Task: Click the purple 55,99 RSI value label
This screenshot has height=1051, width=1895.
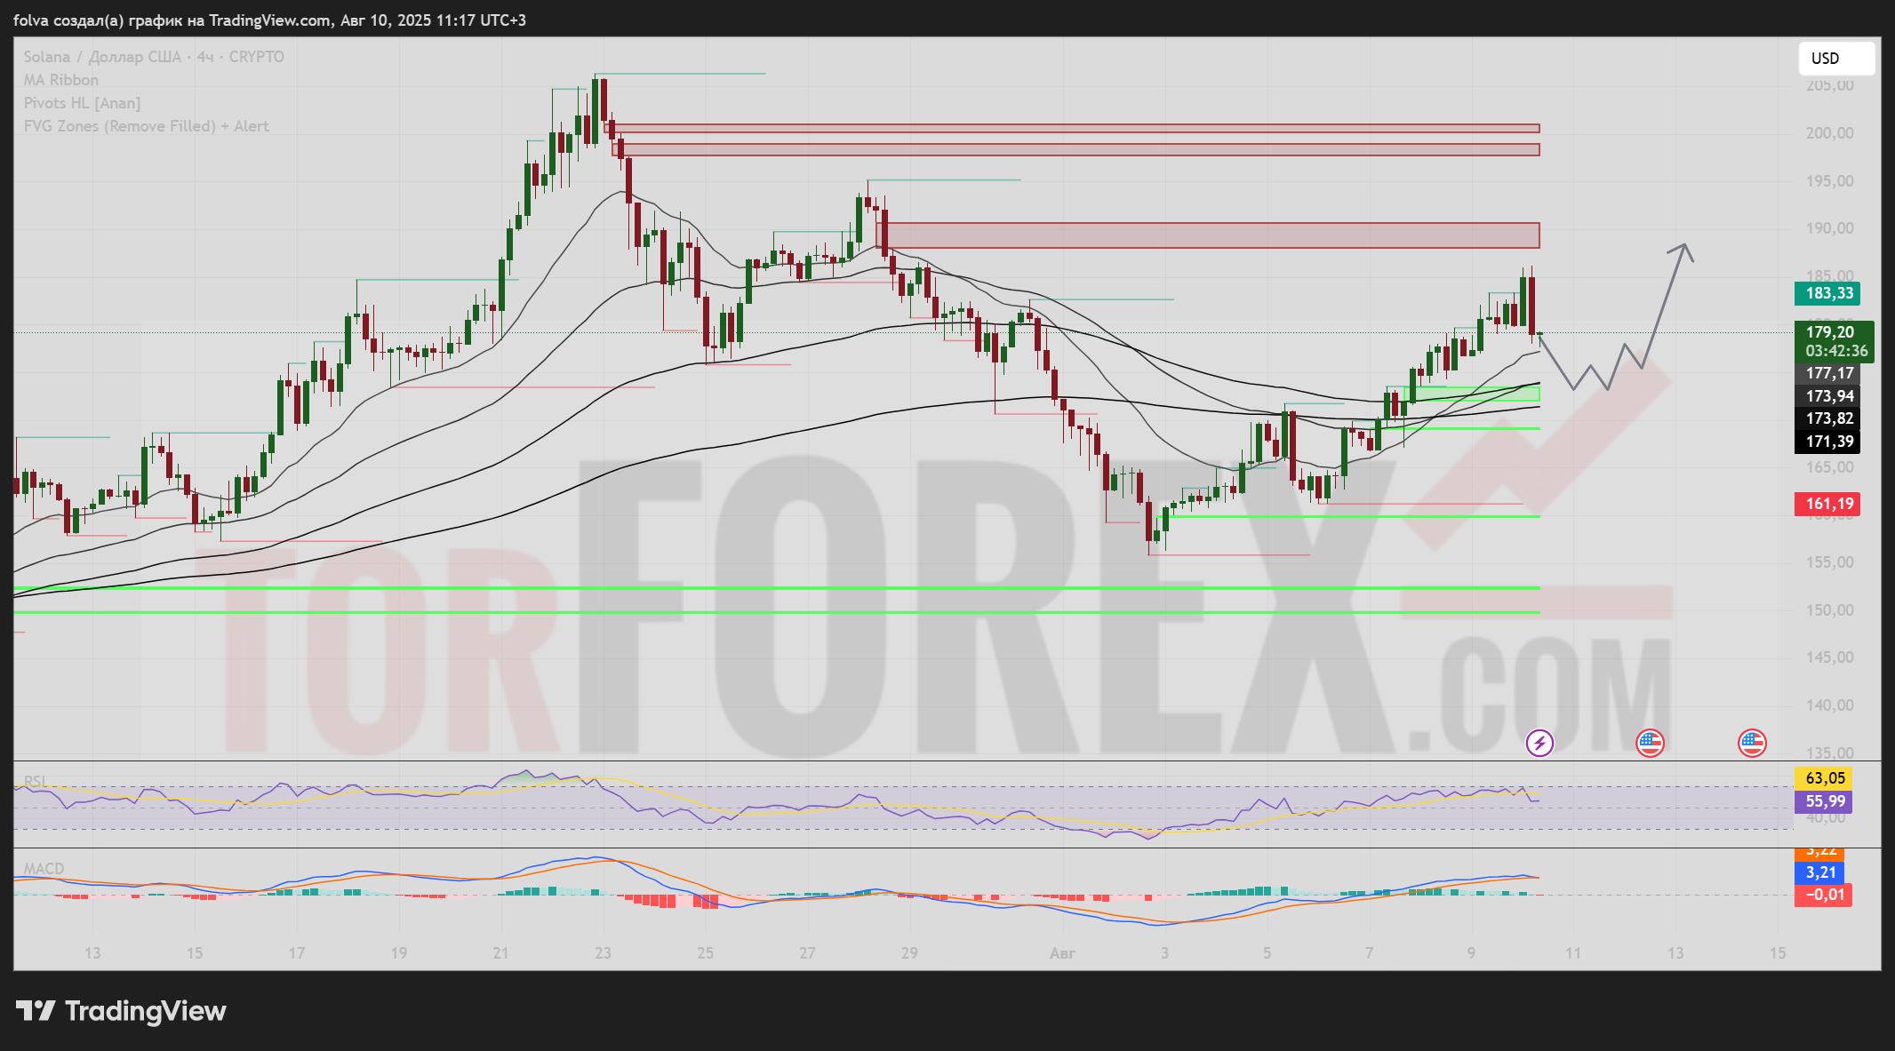Action: 1824,801
